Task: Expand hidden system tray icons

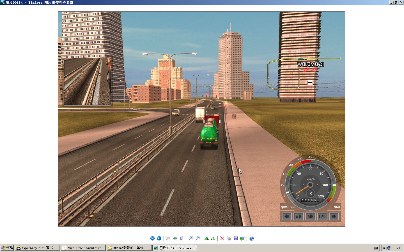Action: pyautogui.click(x=384, y=248)
